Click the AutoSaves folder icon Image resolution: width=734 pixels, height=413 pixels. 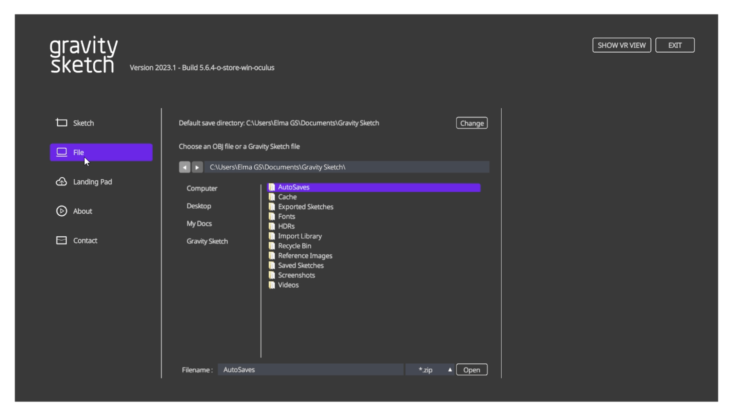coord(272,187)
